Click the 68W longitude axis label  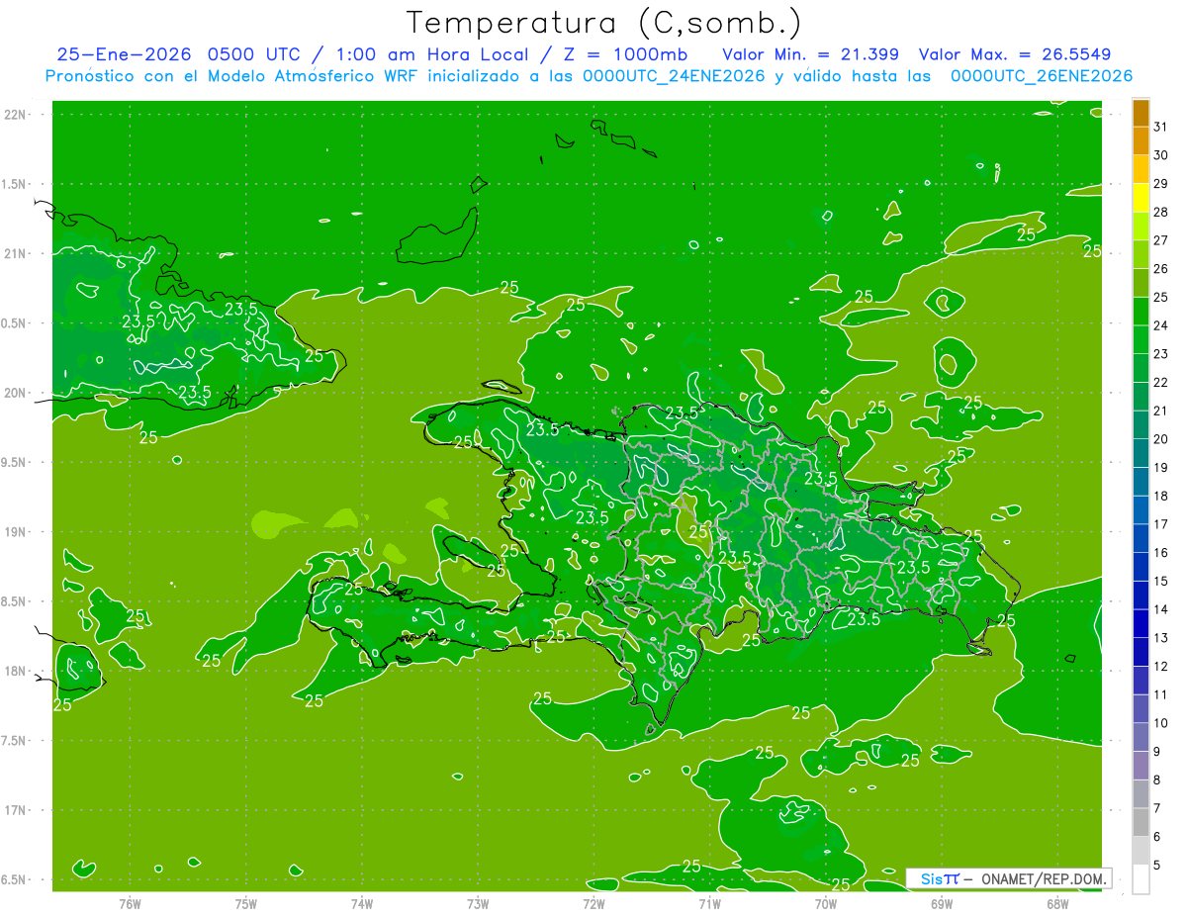point(1057,903)
